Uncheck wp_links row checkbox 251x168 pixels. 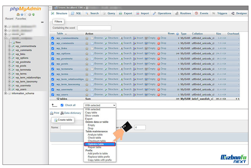coord(53,49)
